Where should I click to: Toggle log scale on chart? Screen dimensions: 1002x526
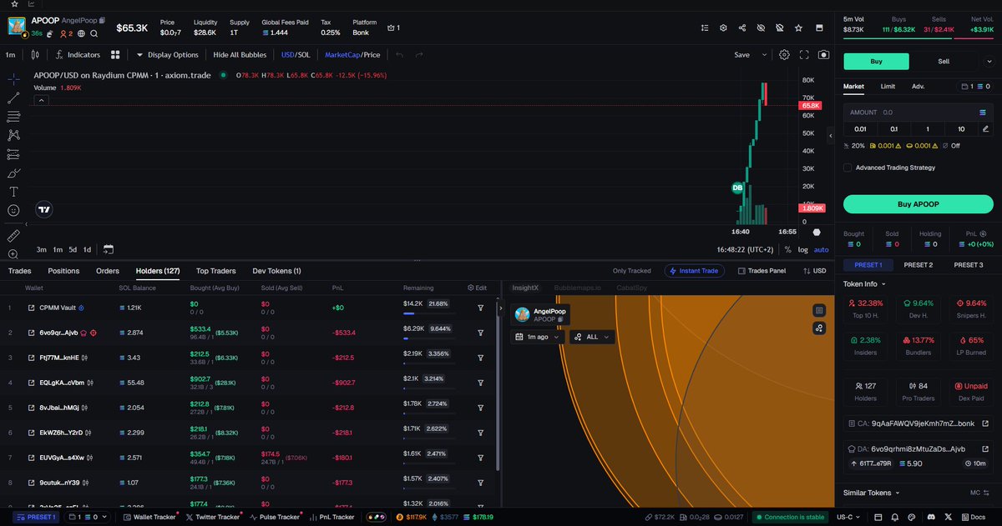(803, 249)
